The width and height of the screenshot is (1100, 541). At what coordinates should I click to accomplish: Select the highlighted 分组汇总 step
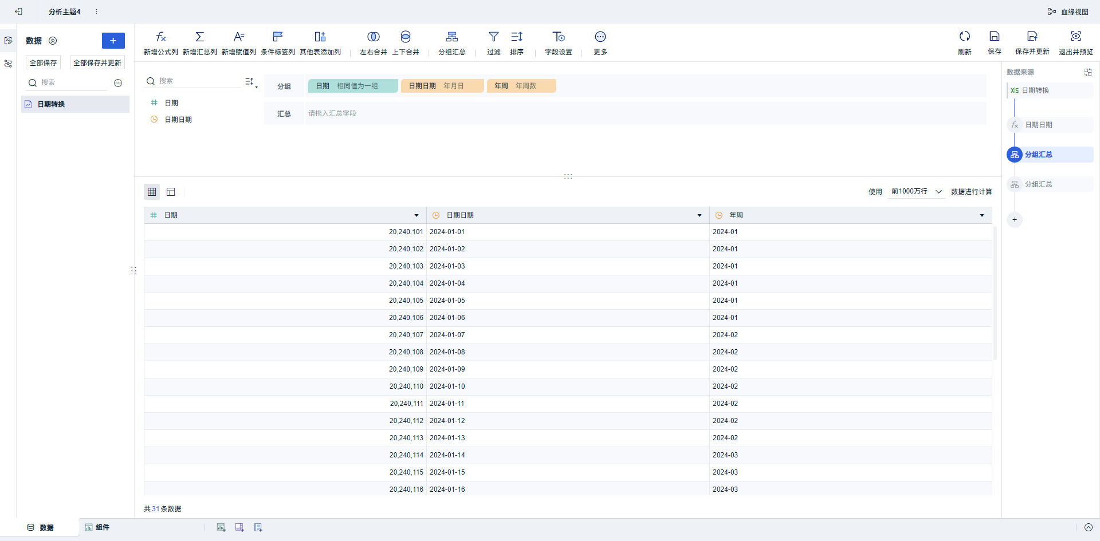pos(1050,155)
